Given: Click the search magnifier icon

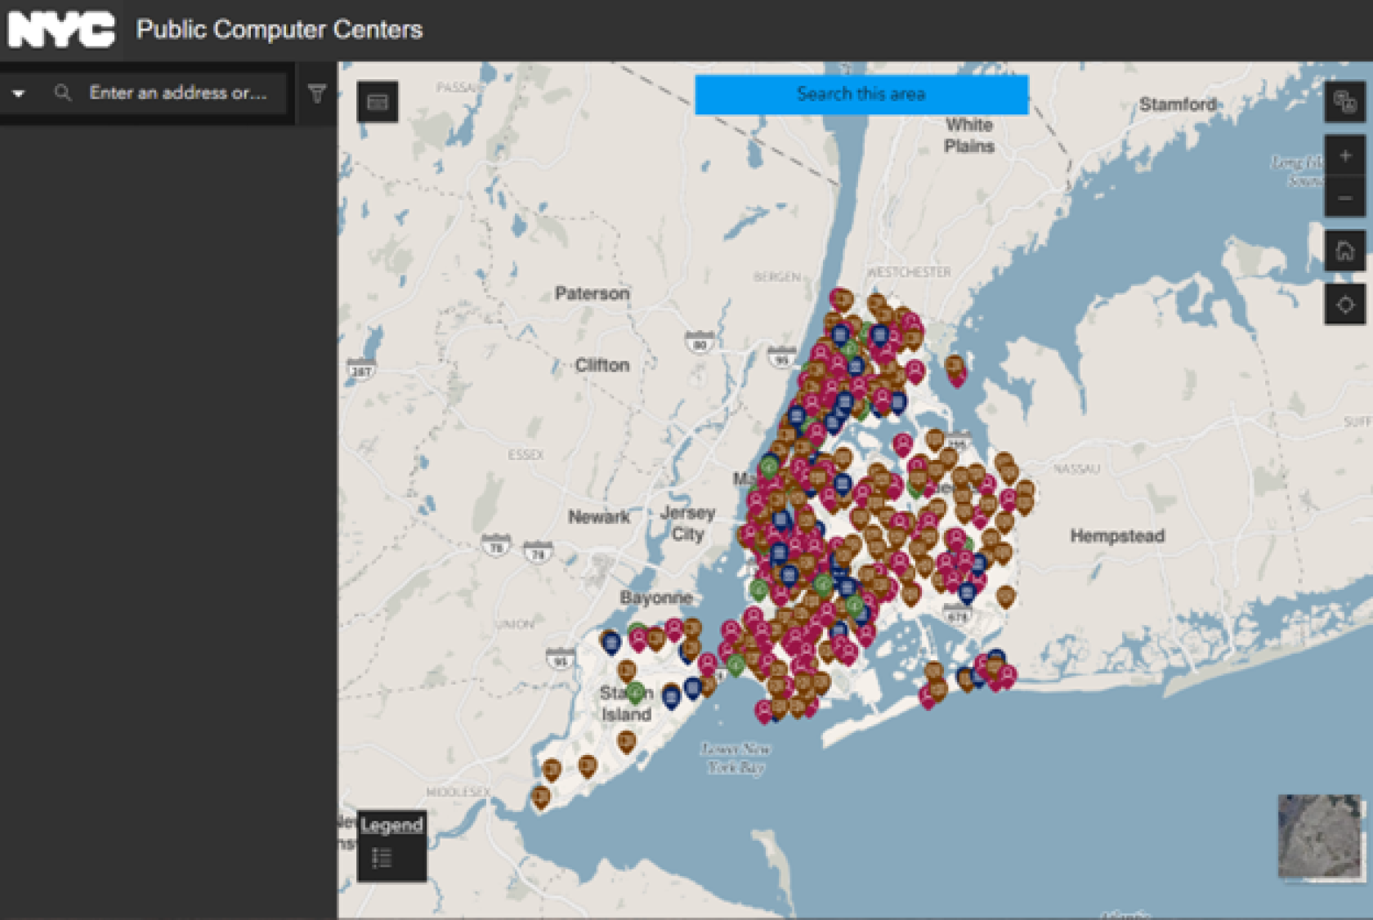Looking at the screenshot, I should click(62, 92).
